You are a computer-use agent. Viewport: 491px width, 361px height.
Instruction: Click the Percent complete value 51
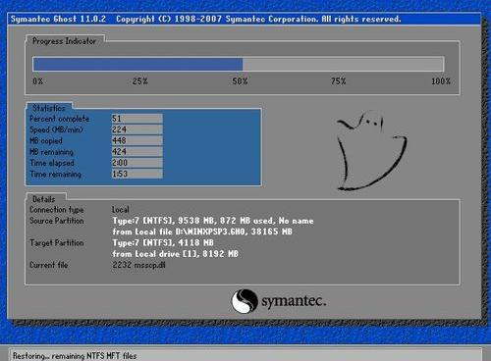click(136, 119)
